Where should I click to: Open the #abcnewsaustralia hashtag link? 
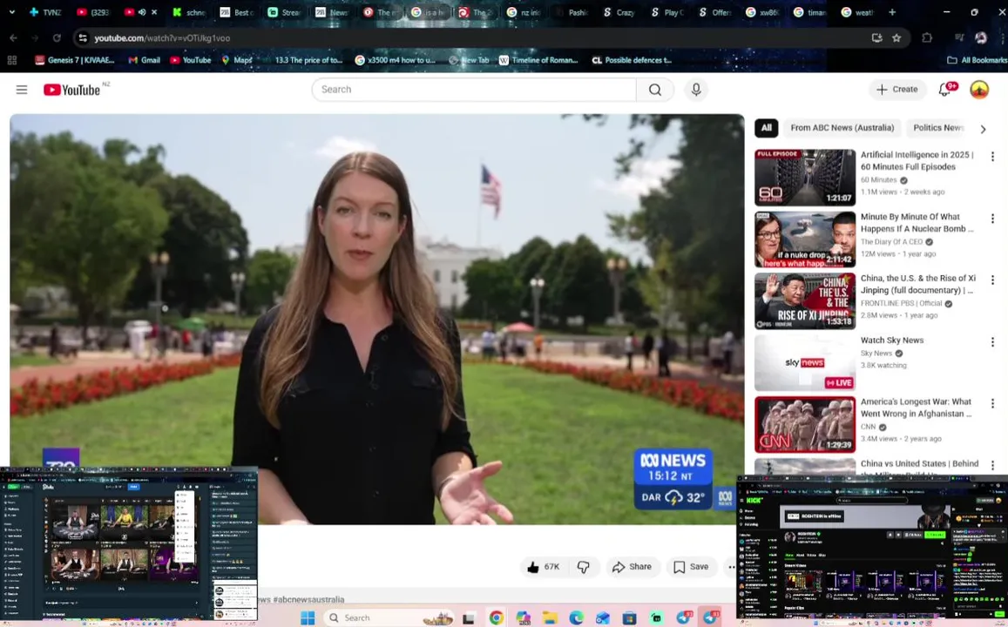pyautogui.click(x=308, y=599)
